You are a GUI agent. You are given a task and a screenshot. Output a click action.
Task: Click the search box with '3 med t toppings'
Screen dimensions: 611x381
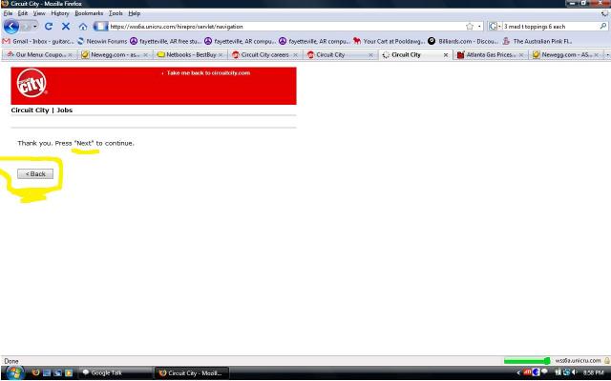[x=550, y=27]
